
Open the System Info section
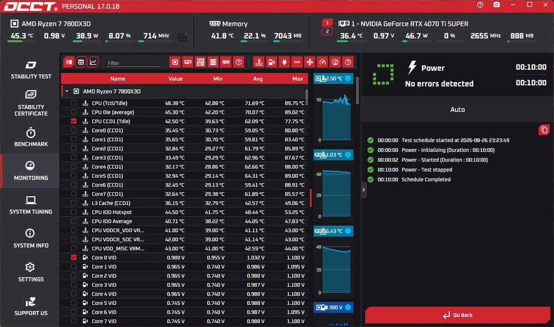point(30,239)
